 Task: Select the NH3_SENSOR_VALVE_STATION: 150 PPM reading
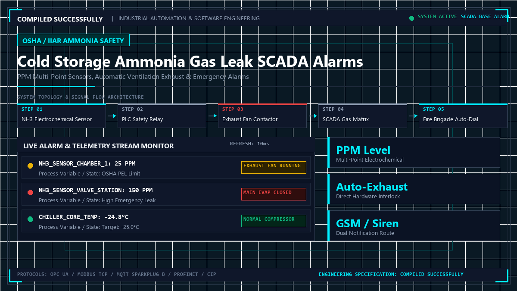click(96, 191)
